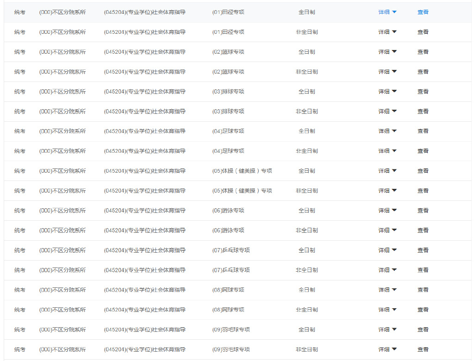The height and width of the screenshot is (361, 474).
Task: Open 查看 link for 全日制 (06)游泳专项
Action: [x=423, y=211]
